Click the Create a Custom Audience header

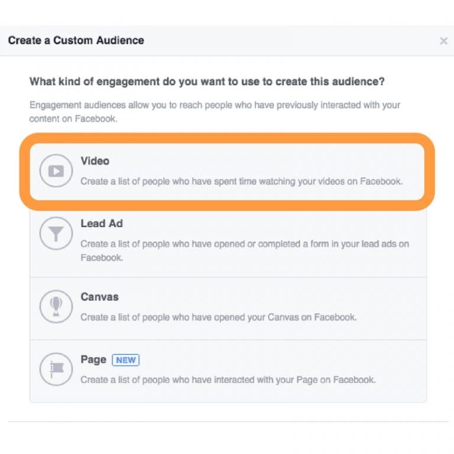tap(76, 41)
